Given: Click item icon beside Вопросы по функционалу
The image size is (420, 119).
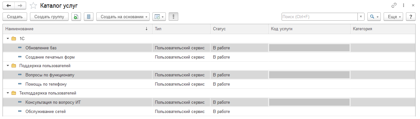Looking at the screenshot, I should [20, 75].
